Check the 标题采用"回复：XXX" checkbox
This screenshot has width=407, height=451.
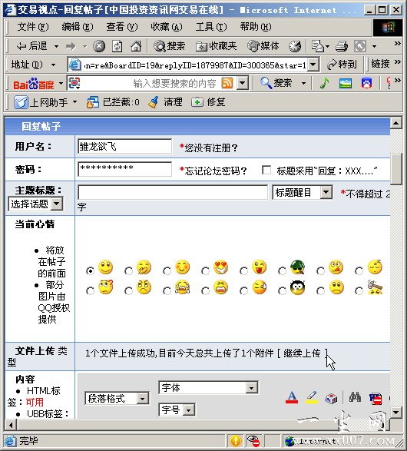point(266,170)
